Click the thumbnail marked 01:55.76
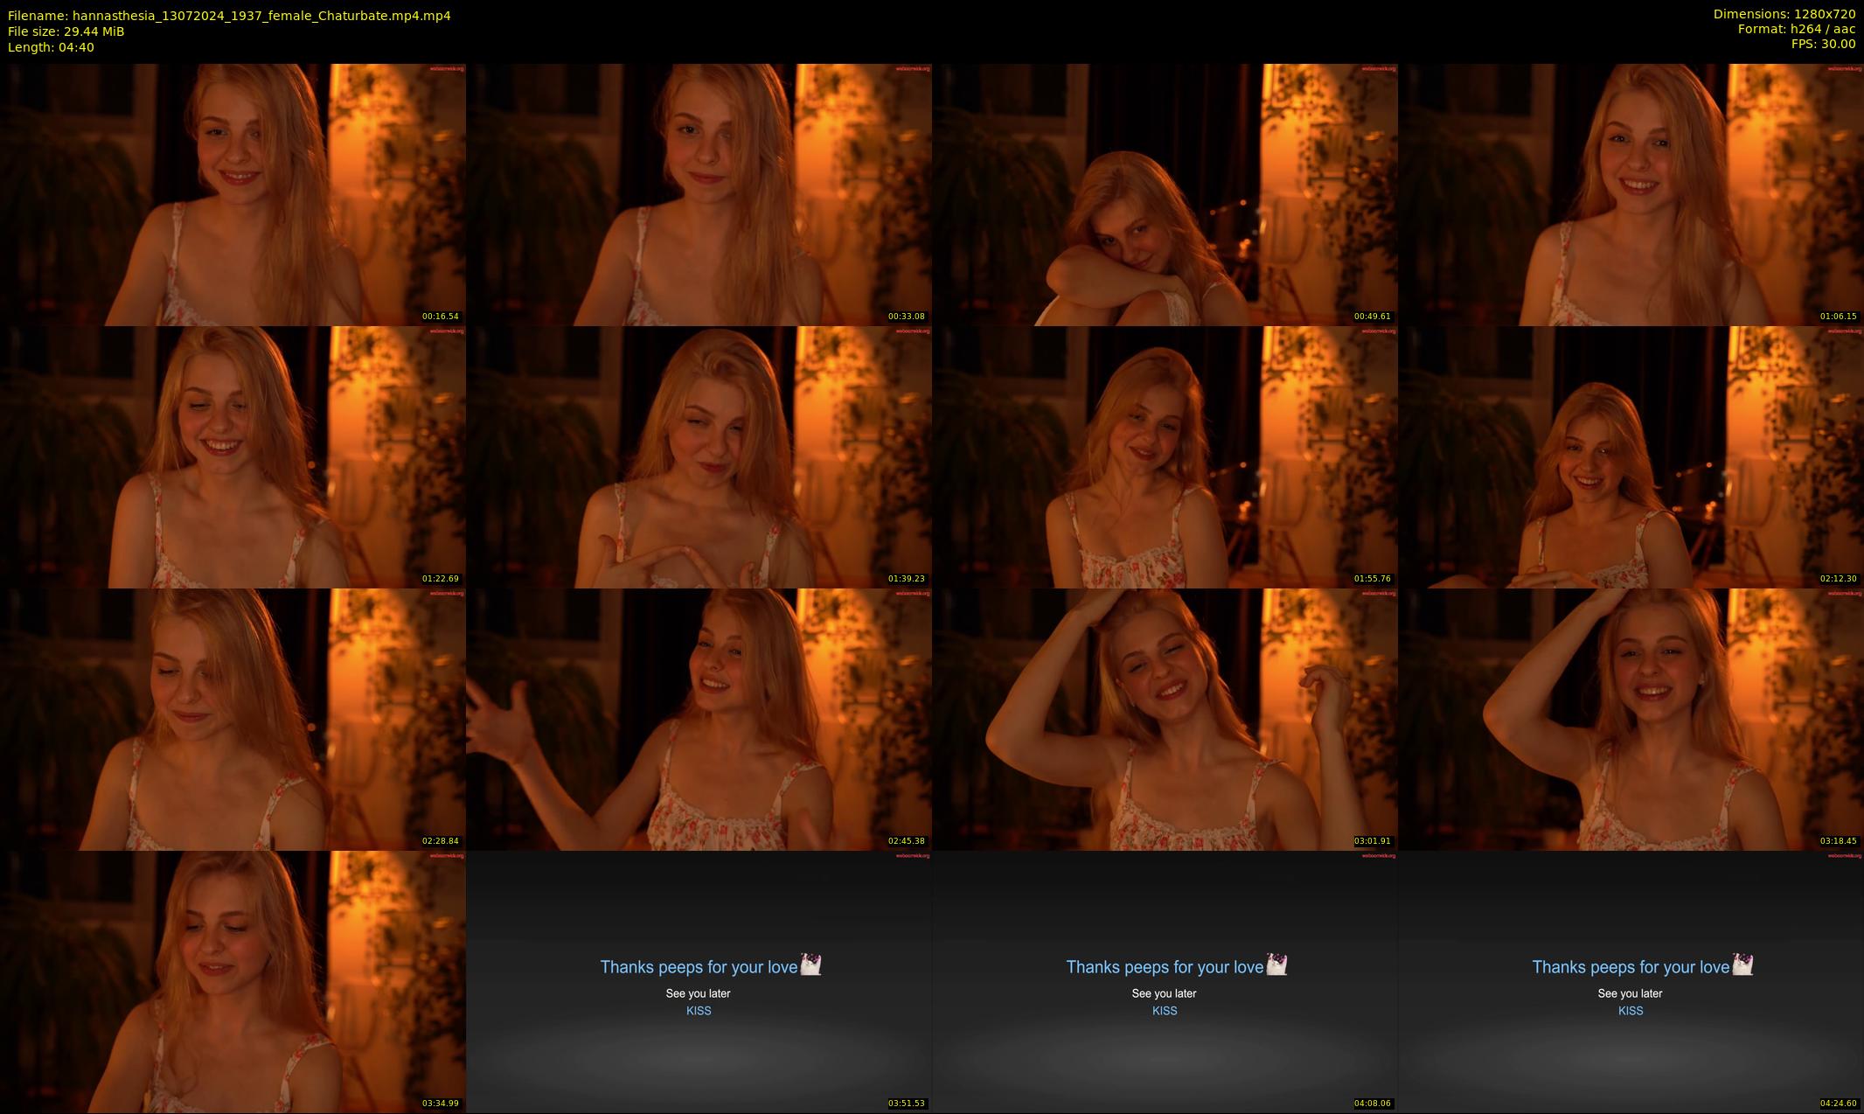Image resolution: width=1864 pixels, height=1114 pixels. (1165, 456)
